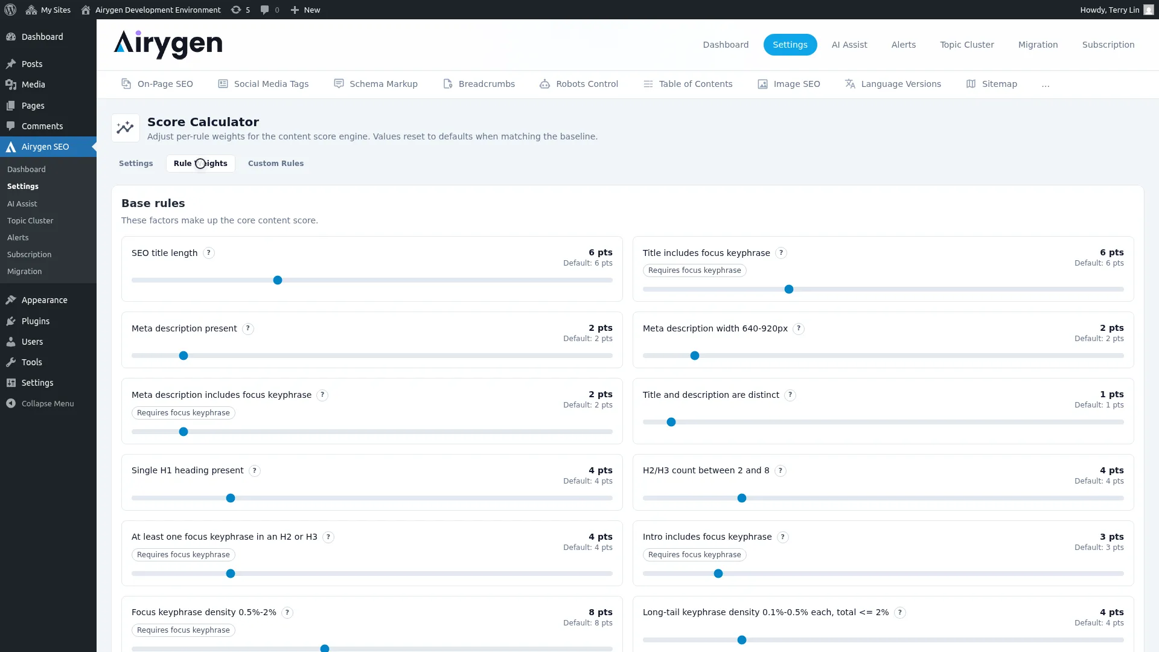Click the Single H1 heading present slider handle
This screenshot has width=1159, height=652.
[x=231, y=498]
